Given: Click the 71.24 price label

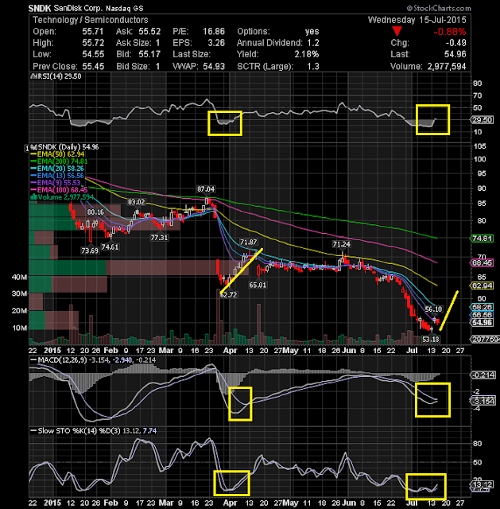Looking at the screenshot, I should (341, 244).
